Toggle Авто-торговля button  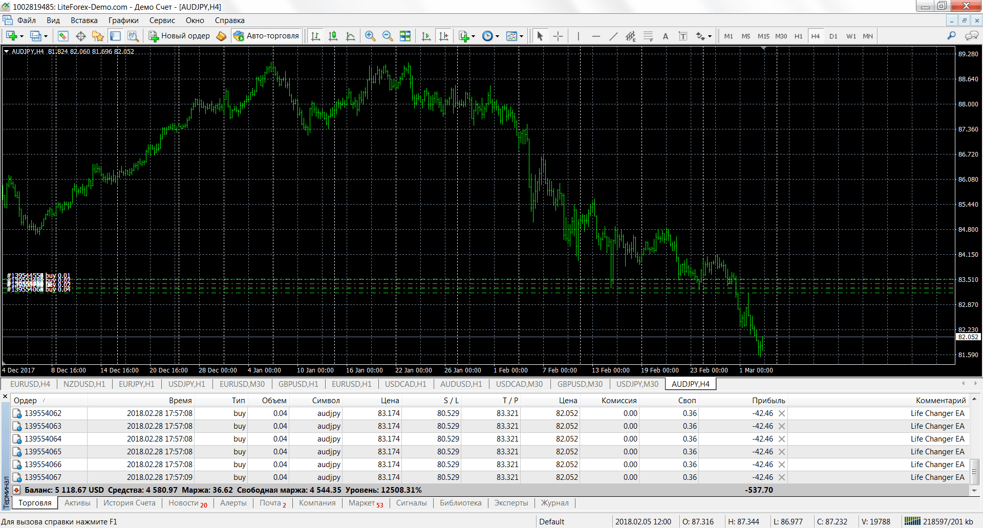pyautogui.click(x=266, y=36)
